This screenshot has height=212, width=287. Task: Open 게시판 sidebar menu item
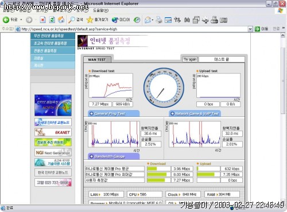pyautogui.click(x=53, y=65)
